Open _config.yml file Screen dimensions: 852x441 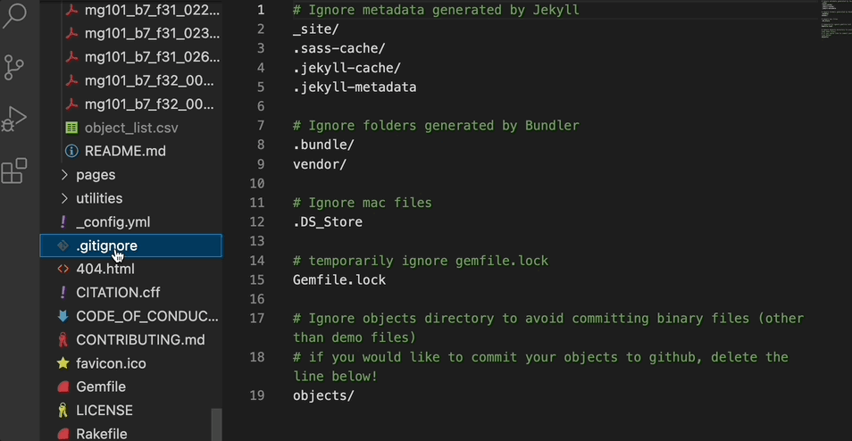click(113, 222)
